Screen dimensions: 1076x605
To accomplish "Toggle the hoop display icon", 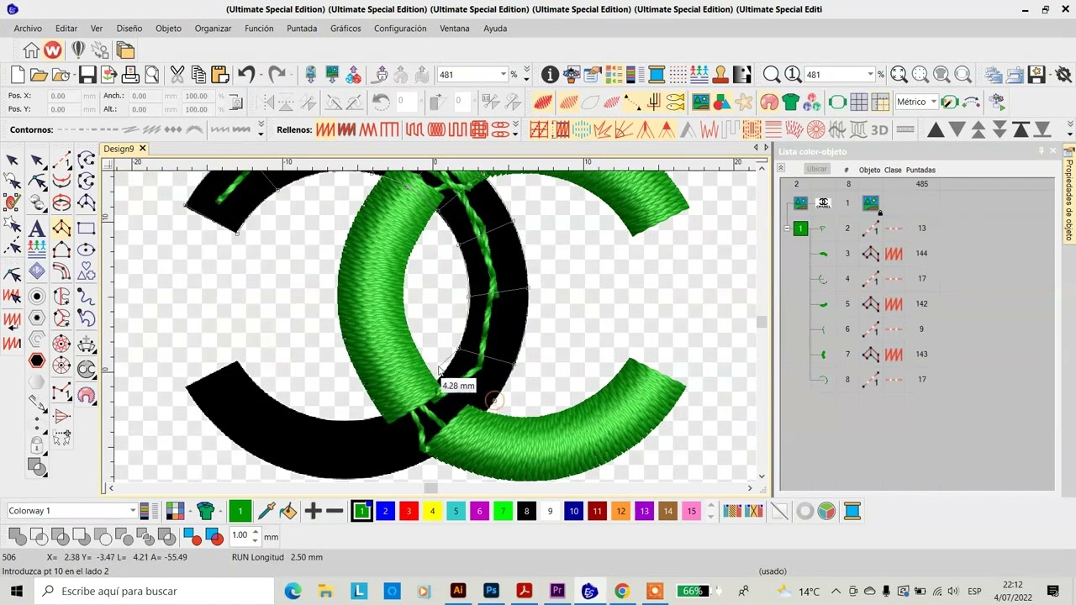I will (837, 103).
